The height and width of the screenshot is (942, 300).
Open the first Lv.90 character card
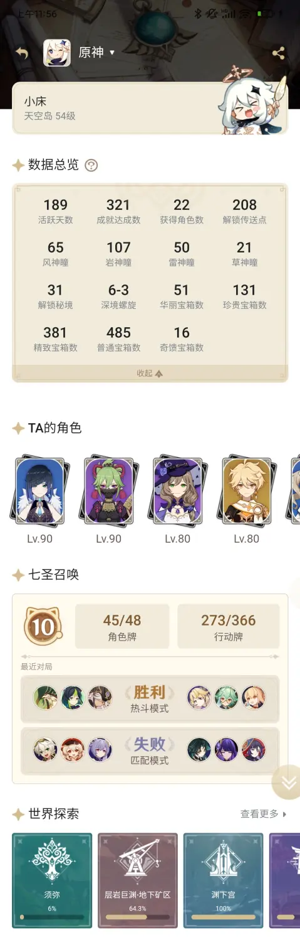[39, 490]
